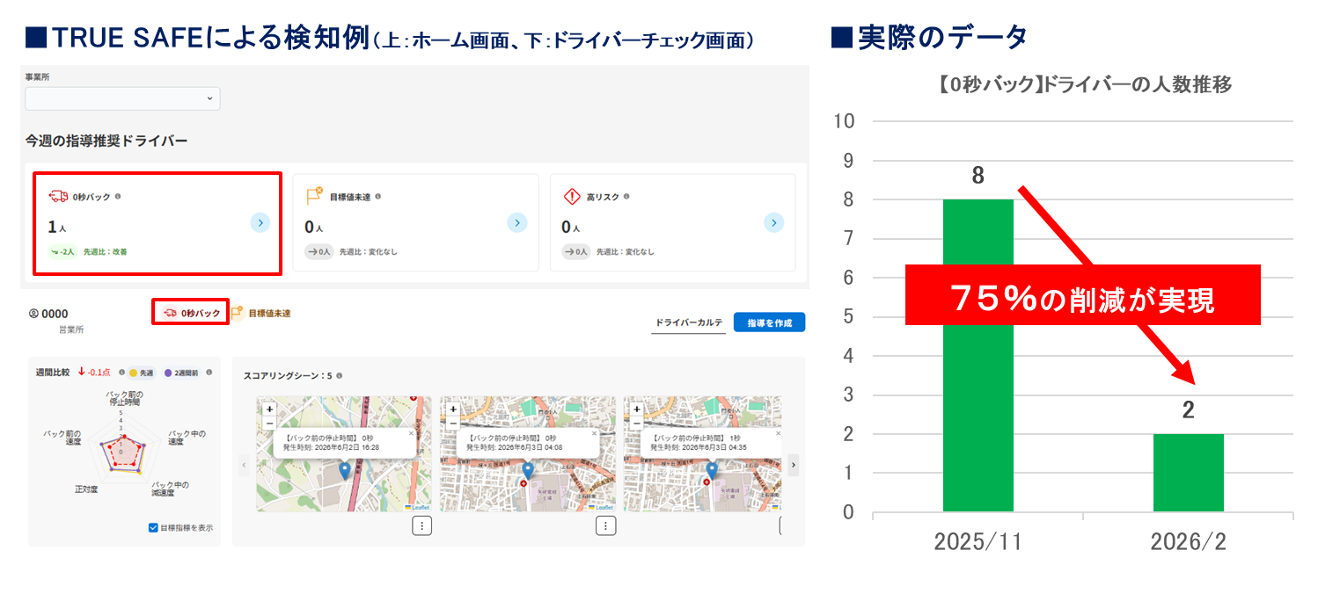The height and width of the screenshot is (594, 1340).
Task: Zoom out on third scene map
Action: point(637,422)
